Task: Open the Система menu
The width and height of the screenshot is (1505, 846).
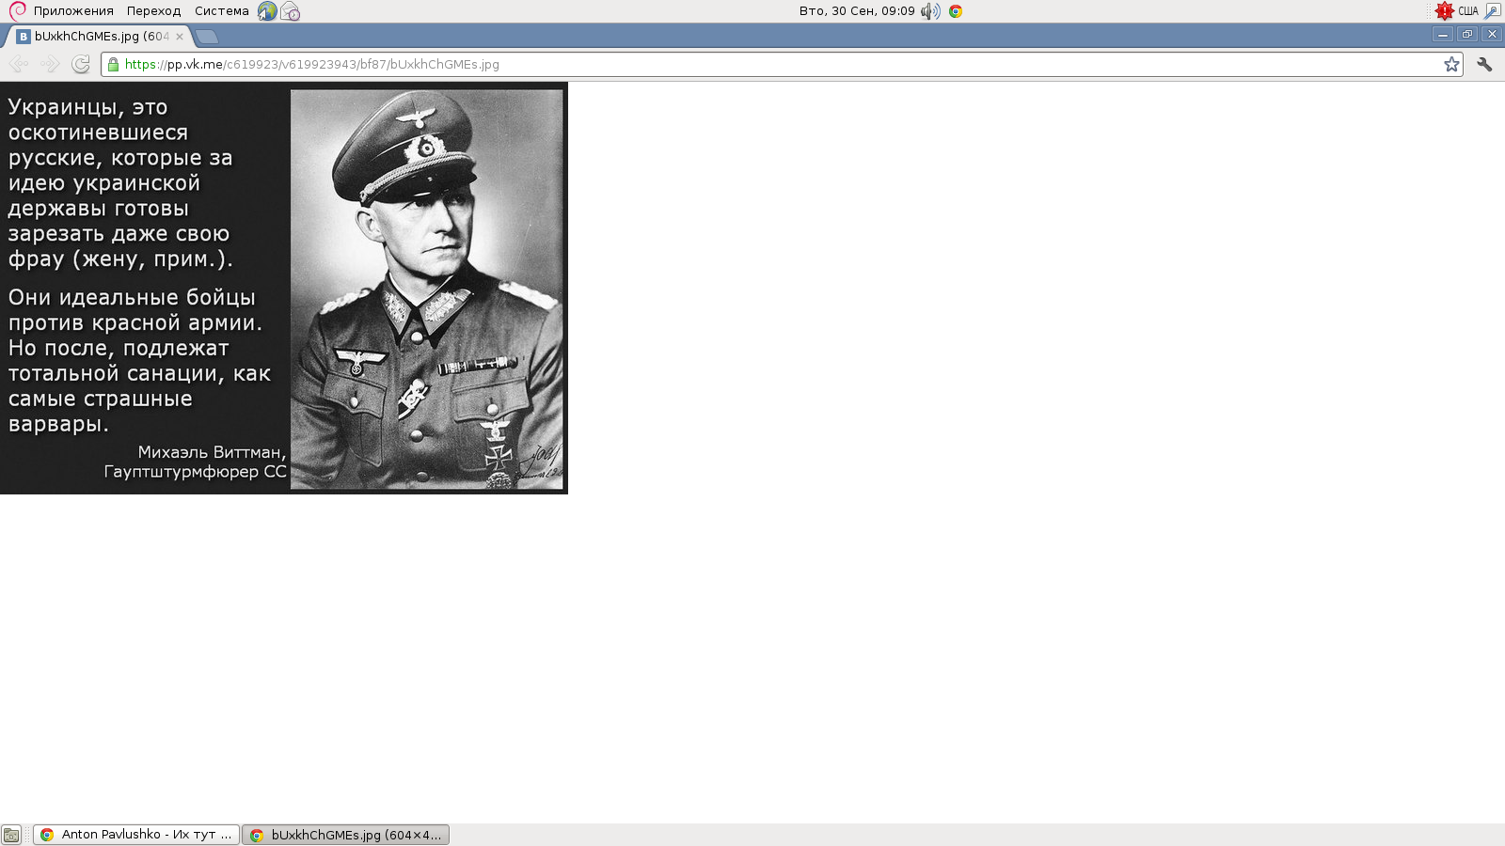Action: point(221,11)
